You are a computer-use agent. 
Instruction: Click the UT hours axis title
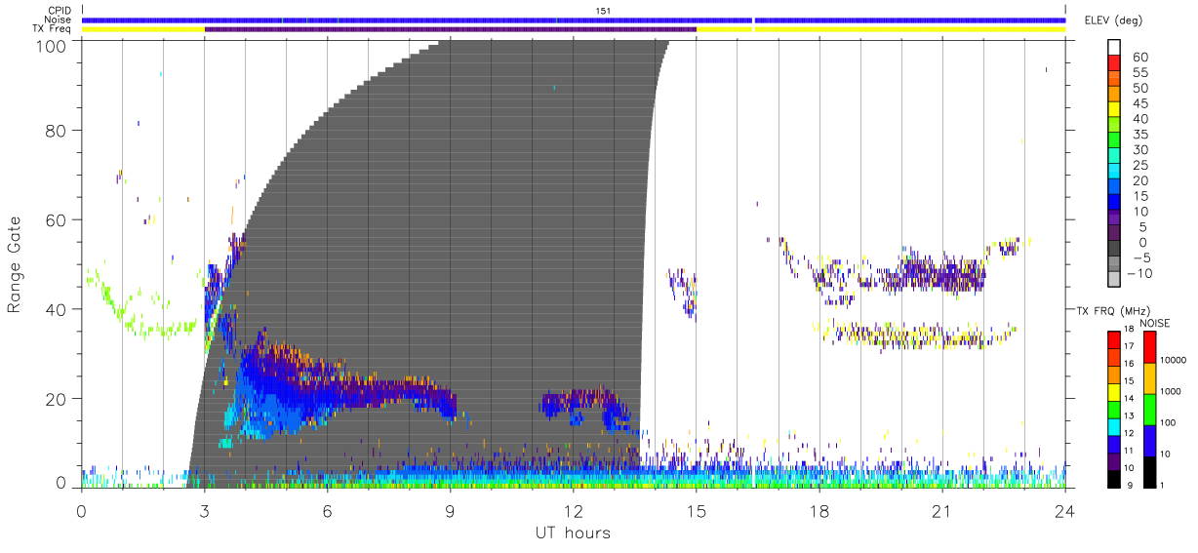click(x=573, y=533)
